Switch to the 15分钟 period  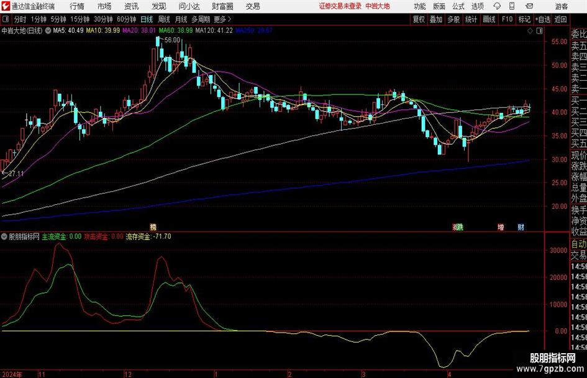80,19
